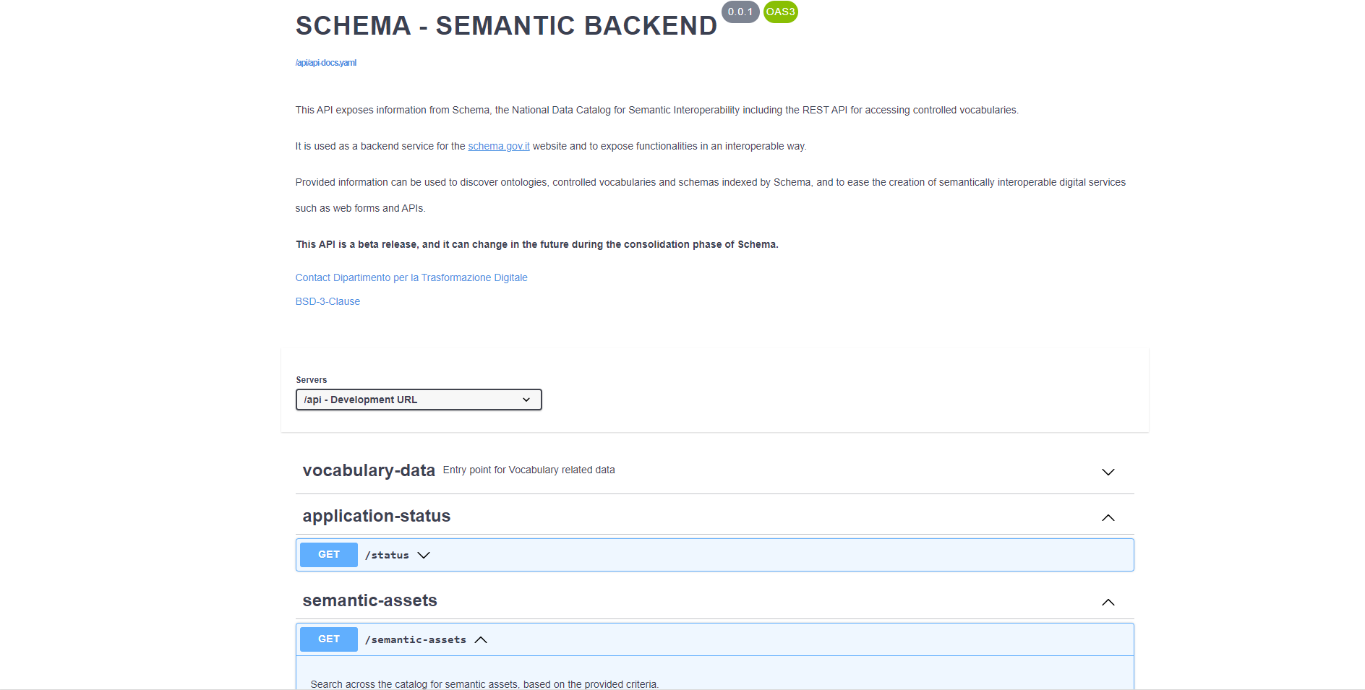Open the BSD-3-Clause license link
This screenshot has height=690, width=1365.
[x=328, y=301]
